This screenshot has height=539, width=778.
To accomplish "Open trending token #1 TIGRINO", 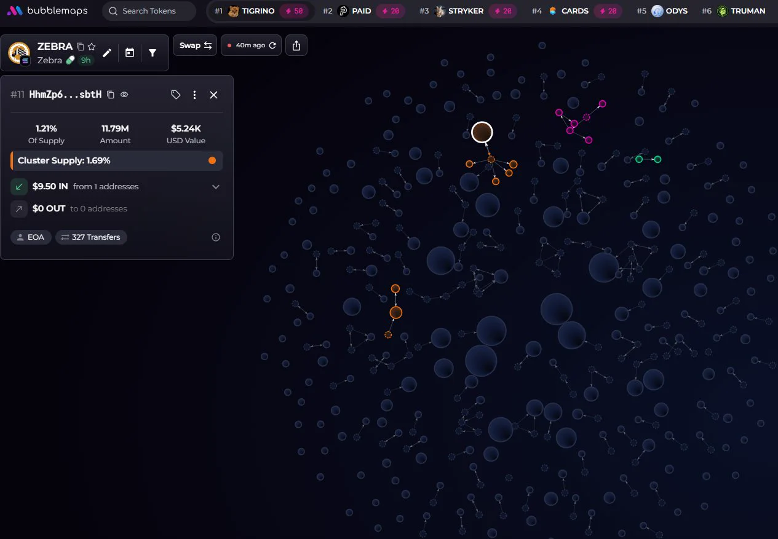I will 252,11.
